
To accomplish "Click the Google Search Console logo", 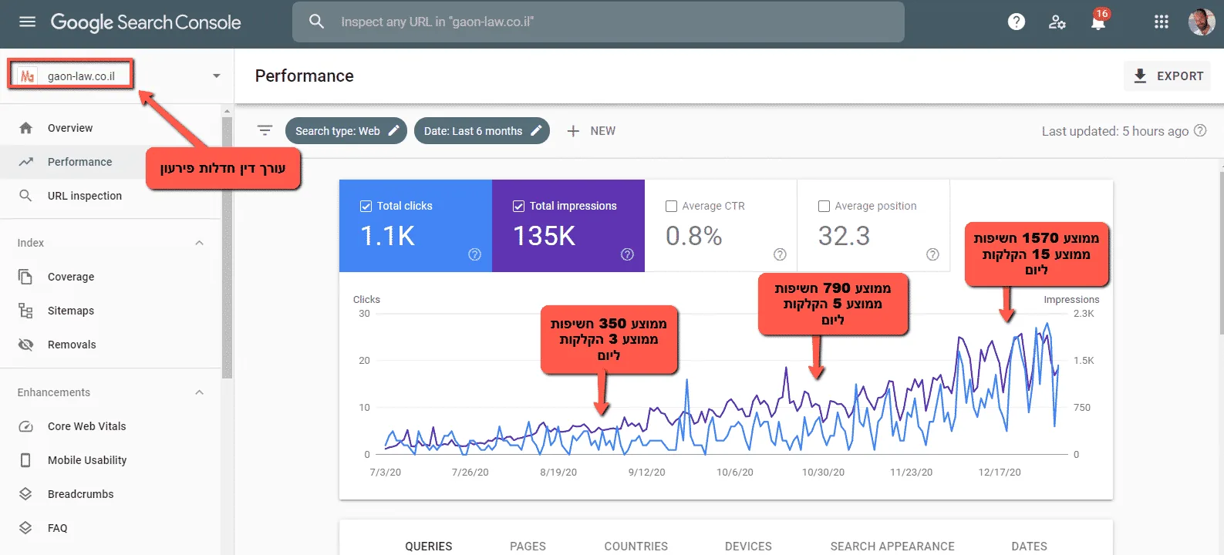I will click(146, 22).
